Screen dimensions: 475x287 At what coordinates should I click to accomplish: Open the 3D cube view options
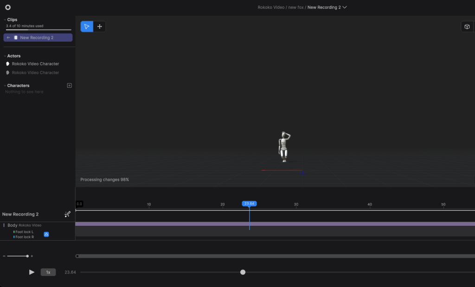pyautogui.click(x=467, y=26)
